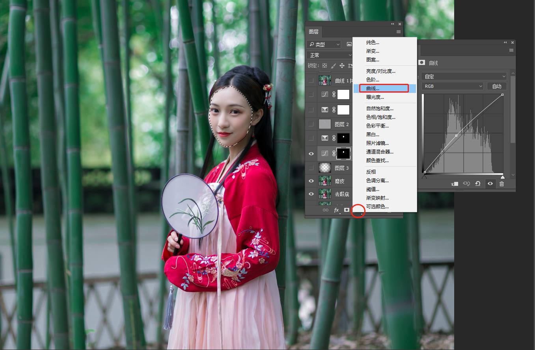535x350 pixels.
Task: Show 图层 2 by clicking its visibility box
Action: pyautogui.click(x=311, y=124)
